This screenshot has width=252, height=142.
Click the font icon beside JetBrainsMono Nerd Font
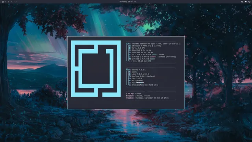pos(130,85)
